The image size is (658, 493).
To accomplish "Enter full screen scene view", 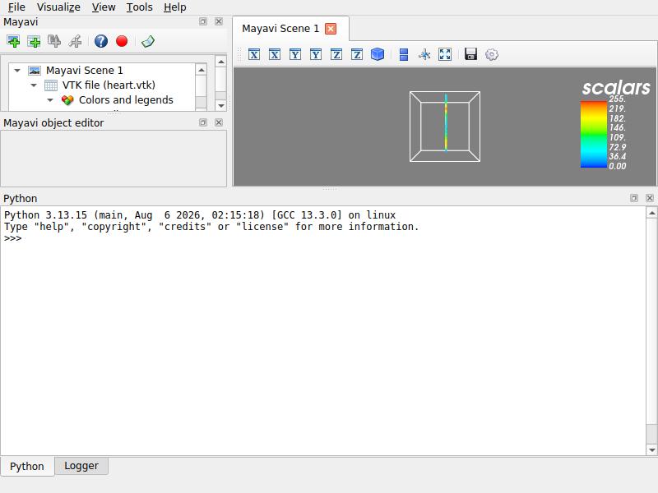I will point(445,54).
